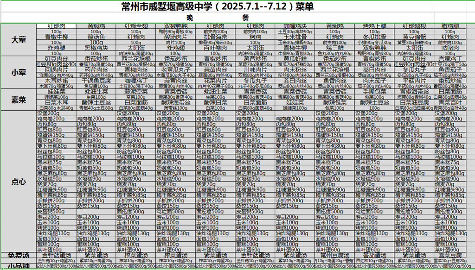Screen dimensions: 475x270
Task: Click the 黑椒鸡块 cell
Action: (96, 48)
